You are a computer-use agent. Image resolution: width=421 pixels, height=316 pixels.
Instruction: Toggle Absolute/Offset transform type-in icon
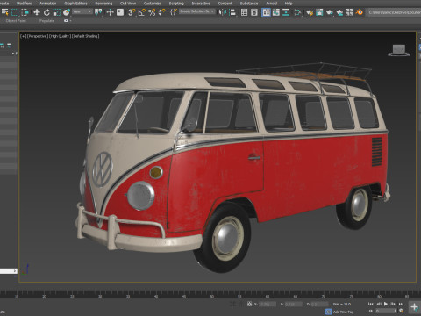pos(249,304)
